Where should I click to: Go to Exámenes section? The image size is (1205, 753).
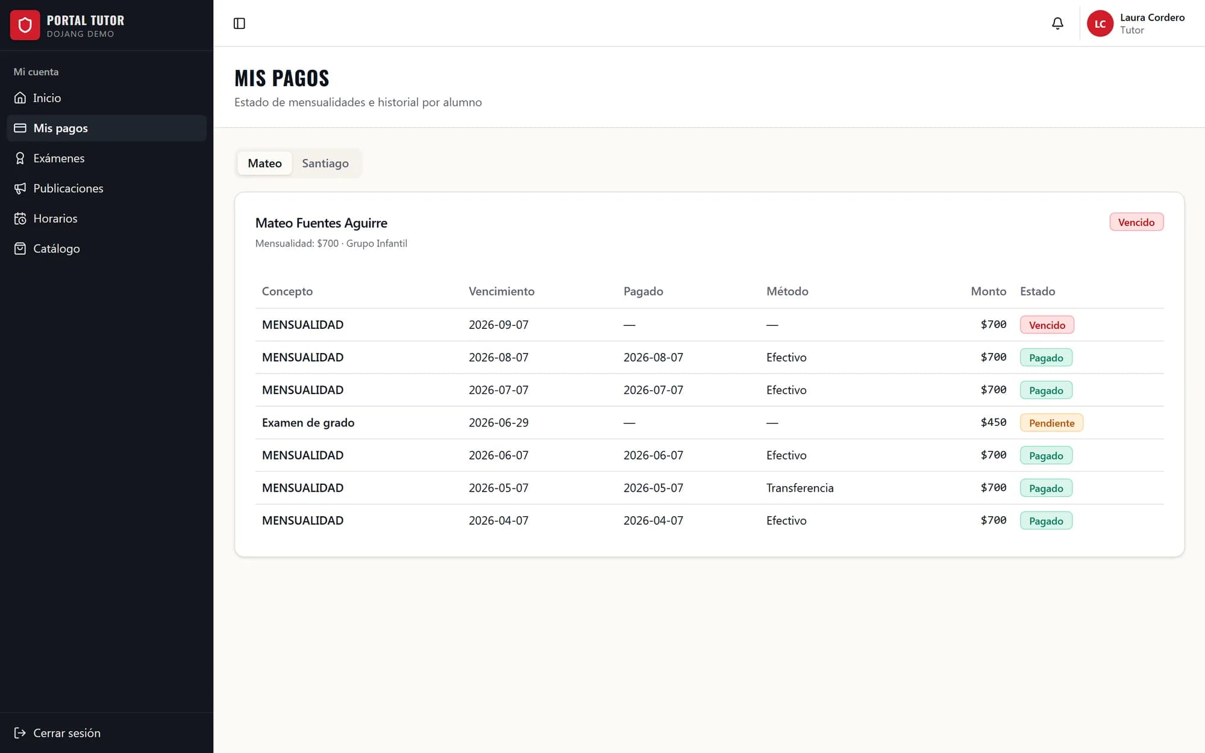(x=107, y=158)
